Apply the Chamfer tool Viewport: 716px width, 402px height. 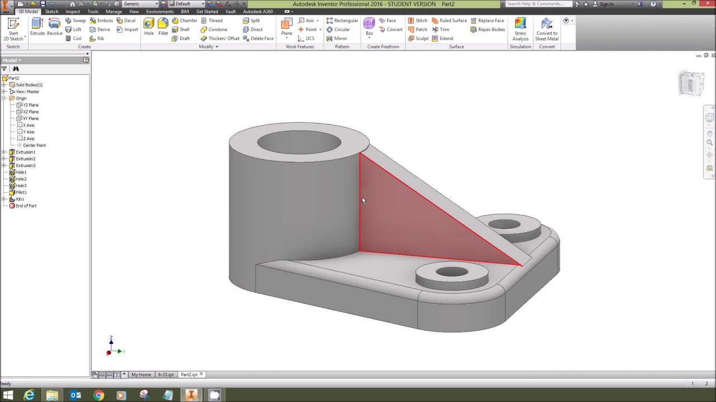184,21
